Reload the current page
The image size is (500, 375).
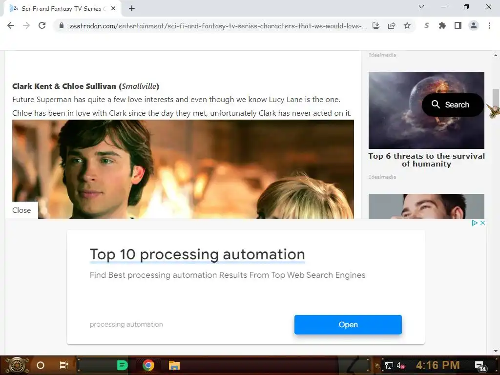click(x=42, y=25)
